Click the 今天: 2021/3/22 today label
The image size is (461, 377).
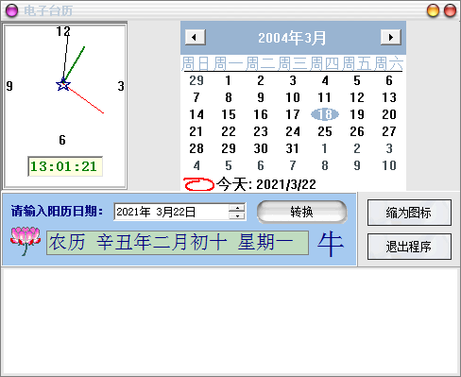coord(266,184)
